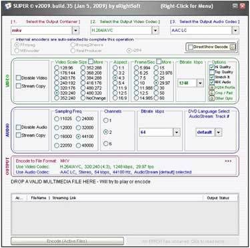Image resolution: width=250 pixels, height=248 pixels.
Task: Click the Ac... column header
Action: pyautogui.click(x=19, y=198)
